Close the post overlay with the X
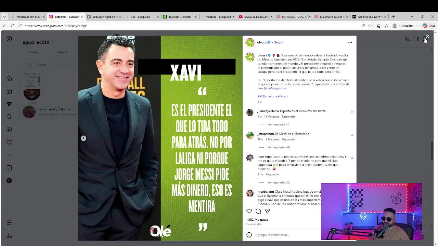This screenshot has width=438, height=246. coord(427,37)
